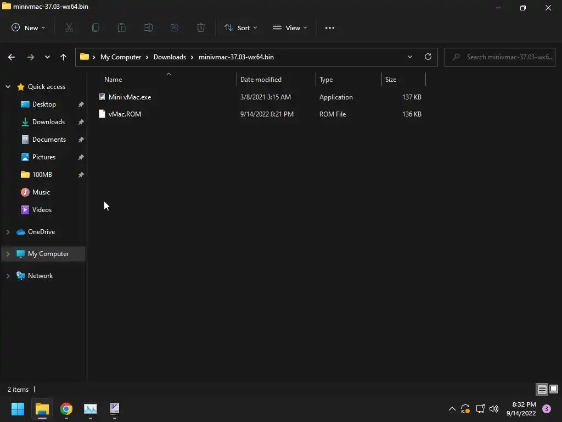Viewport: 562px width, 422px height.
Task: Open Google Chrome from taskbar
Action: click(66, 409)
